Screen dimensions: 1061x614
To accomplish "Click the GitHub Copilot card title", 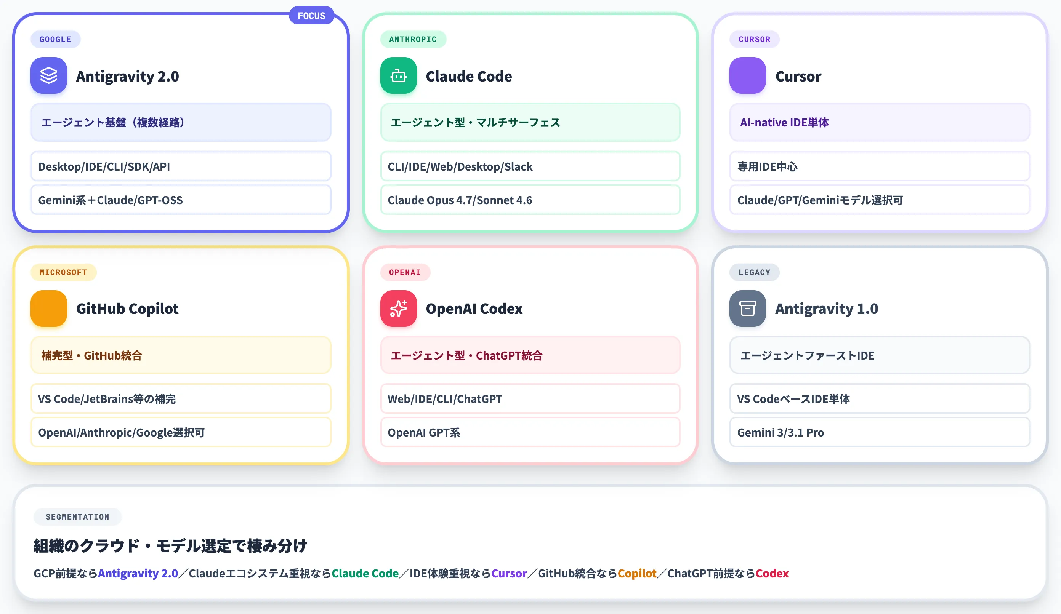I will (128, 309).
